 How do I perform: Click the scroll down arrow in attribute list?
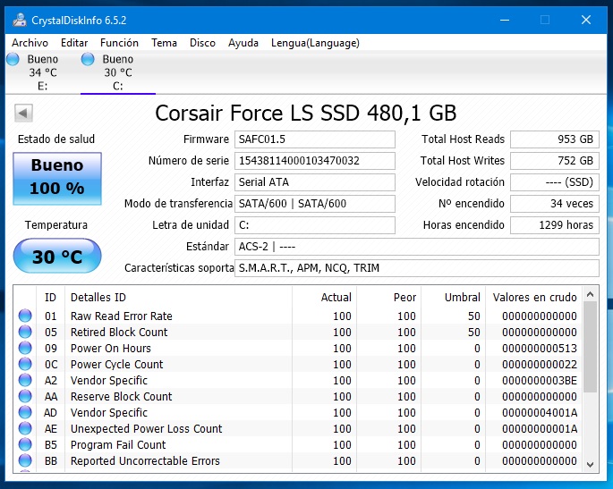tap(590, 464)
